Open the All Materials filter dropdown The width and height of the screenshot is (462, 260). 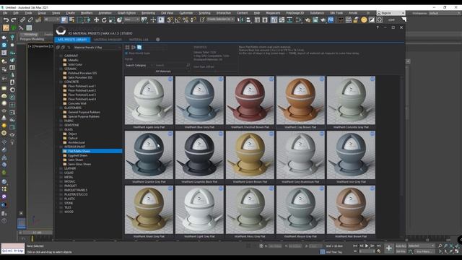[173, 71]
